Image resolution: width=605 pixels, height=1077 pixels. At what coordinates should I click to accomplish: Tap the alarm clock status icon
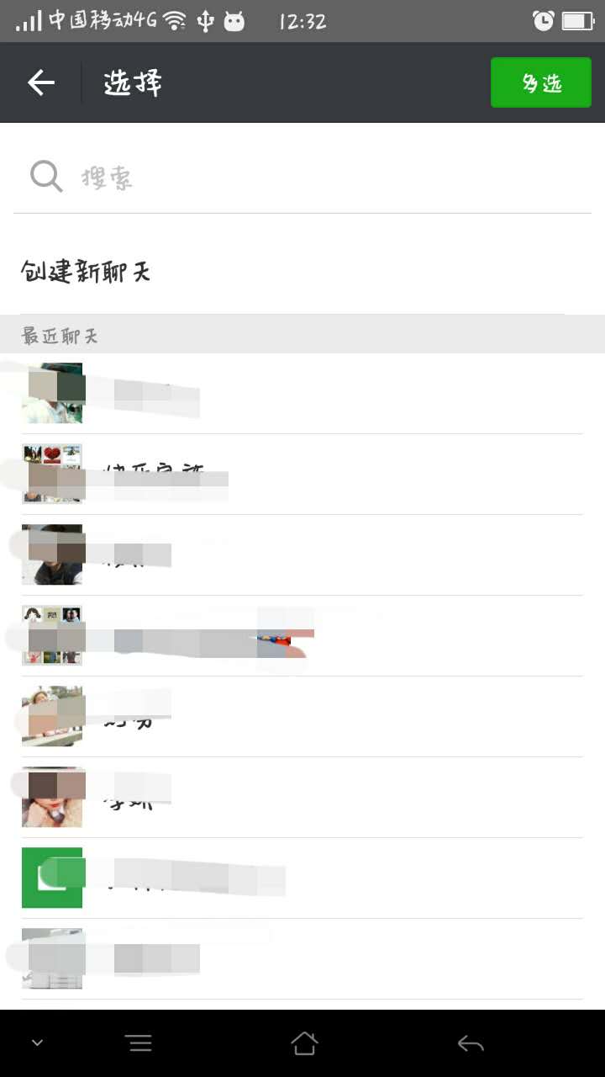[x=544, y=21]
